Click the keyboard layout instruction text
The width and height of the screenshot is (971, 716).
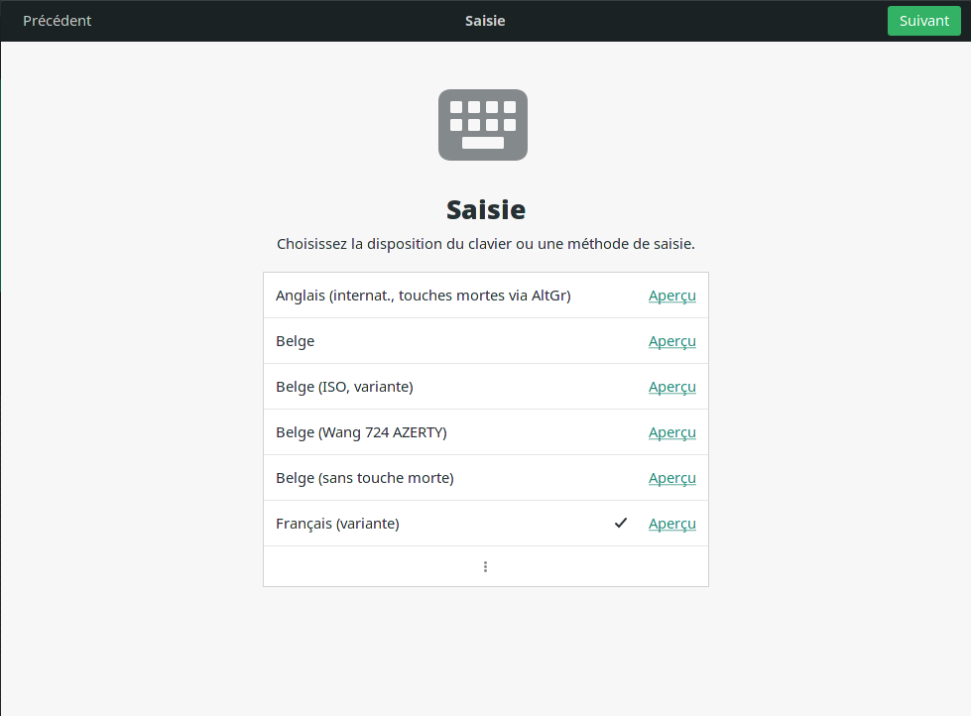(x=485, y=243)
